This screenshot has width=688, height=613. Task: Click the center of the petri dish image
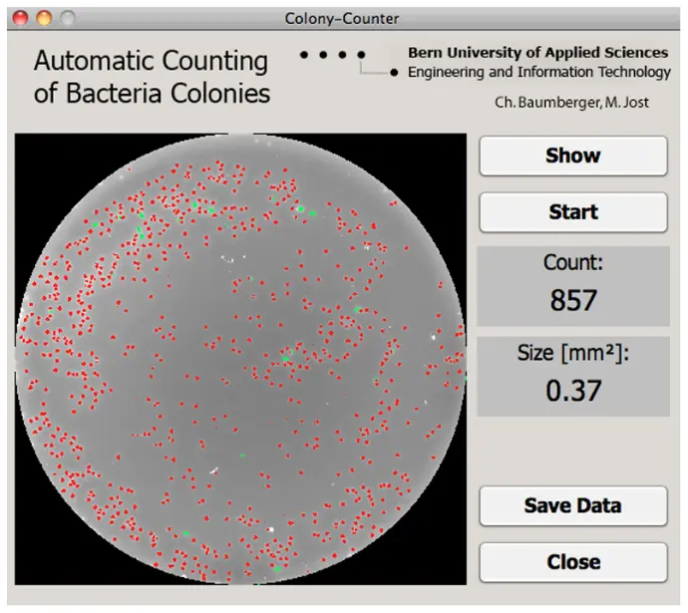pos(240,359)
